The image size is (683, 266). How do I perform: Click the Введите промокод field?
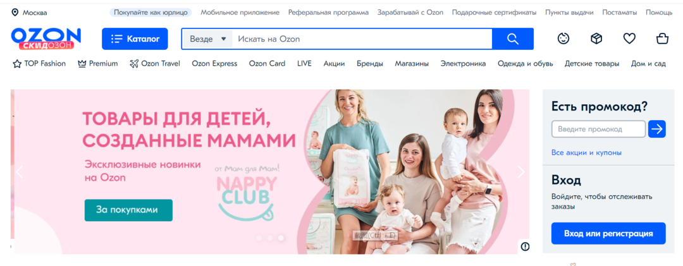click(598, 130)
